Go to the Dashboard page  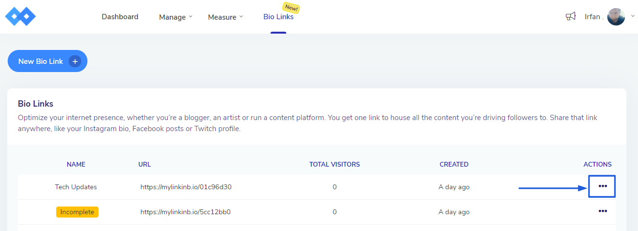pyautogui.click(x=120, y=17)
